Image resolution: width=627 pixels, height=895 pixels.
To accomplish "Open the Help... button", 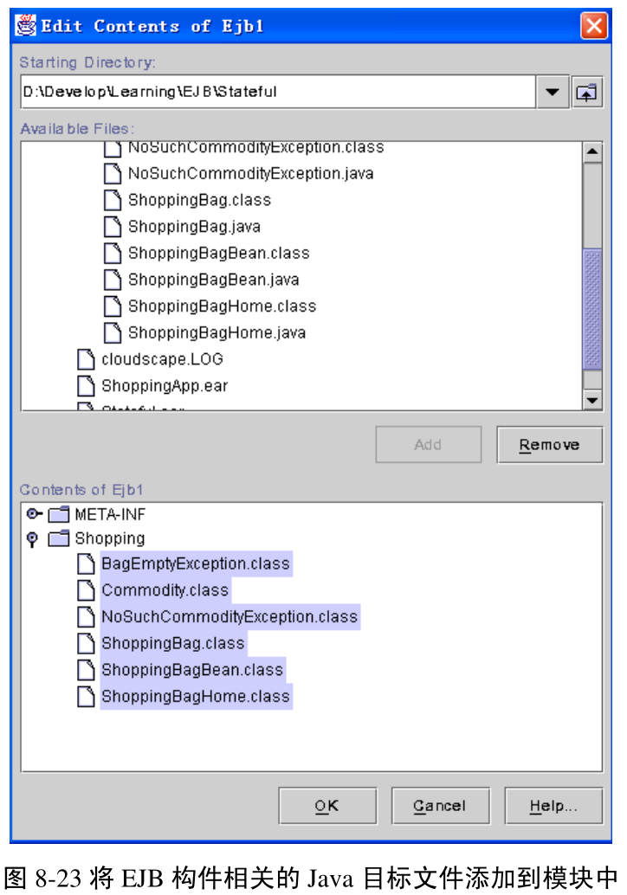I will 553,806.
